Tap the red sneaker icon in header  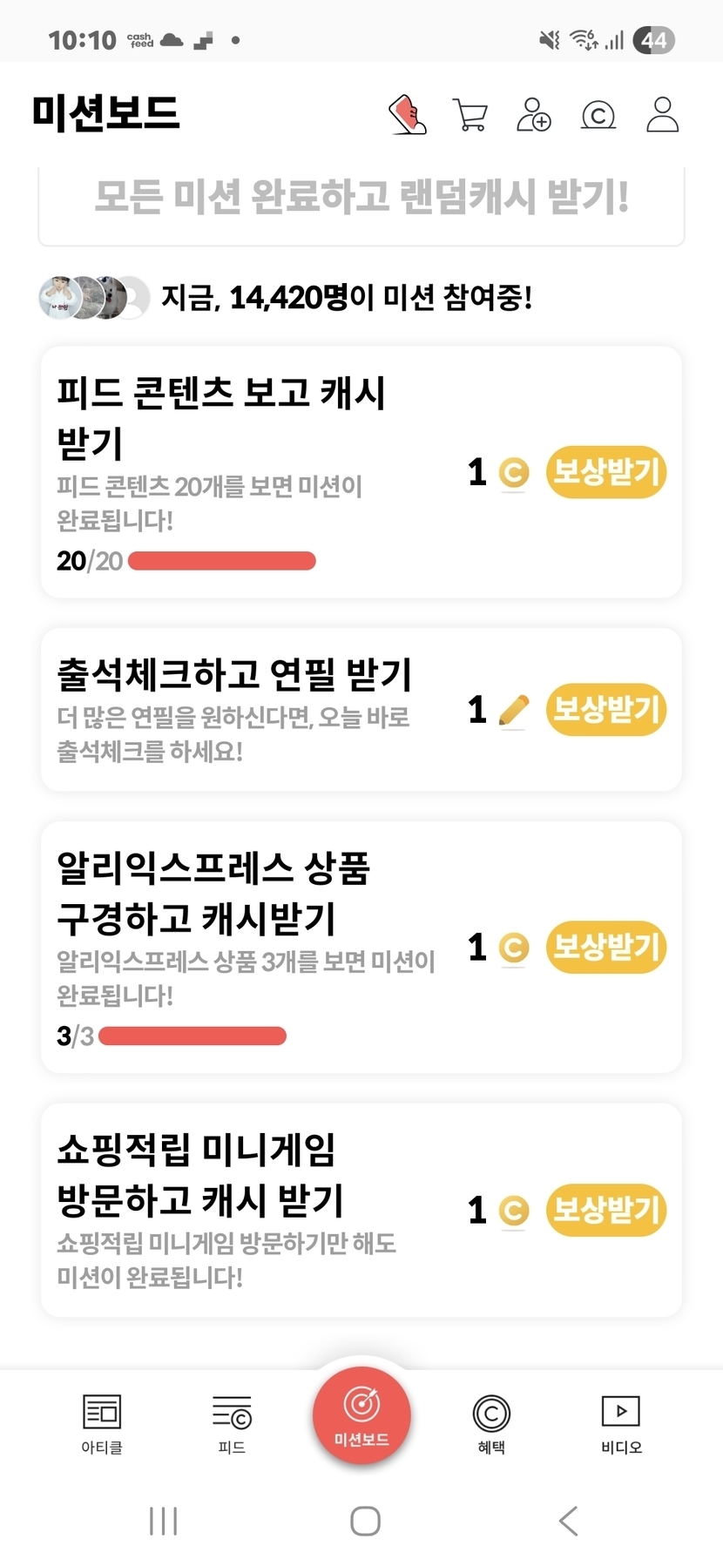pos(407,115)
